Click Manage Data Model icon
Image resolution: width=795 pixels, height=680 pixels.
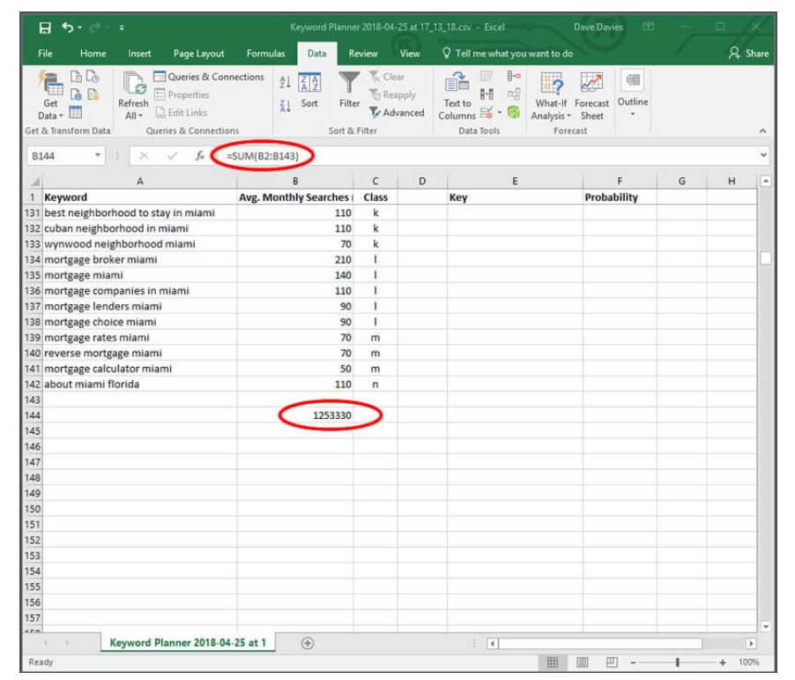514,112
